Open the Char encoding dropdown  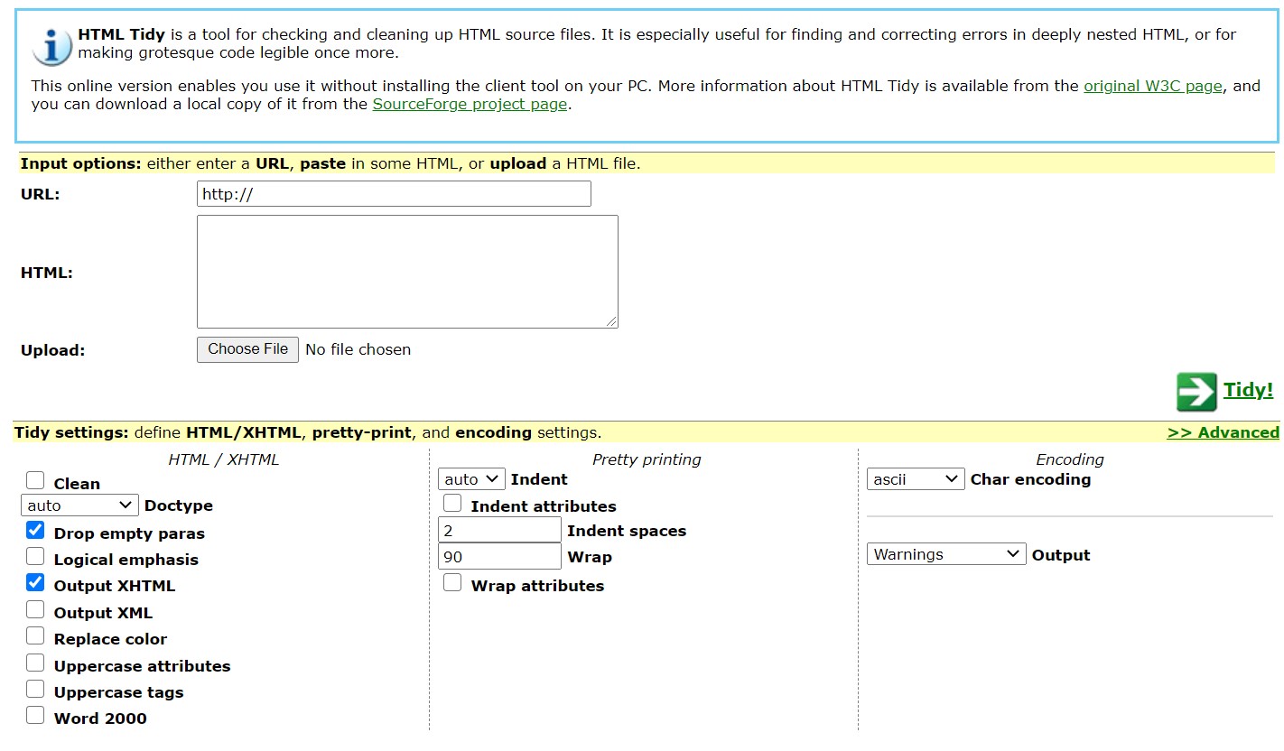tap(915, 478)
